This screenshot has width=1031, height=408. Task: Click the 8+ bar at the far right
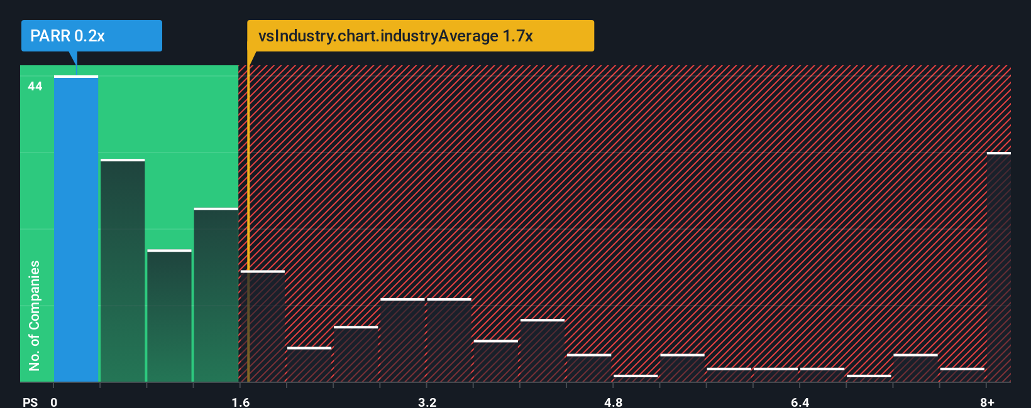999,267
